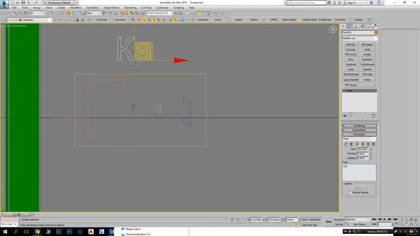Click the Play Animation button
The width and height of the screenshot is (420, 236).
coord(385,220)
